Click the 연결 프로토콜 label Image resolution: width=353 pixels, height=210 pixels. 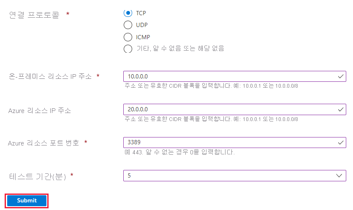pyautogui.click(x=34, y=15)
